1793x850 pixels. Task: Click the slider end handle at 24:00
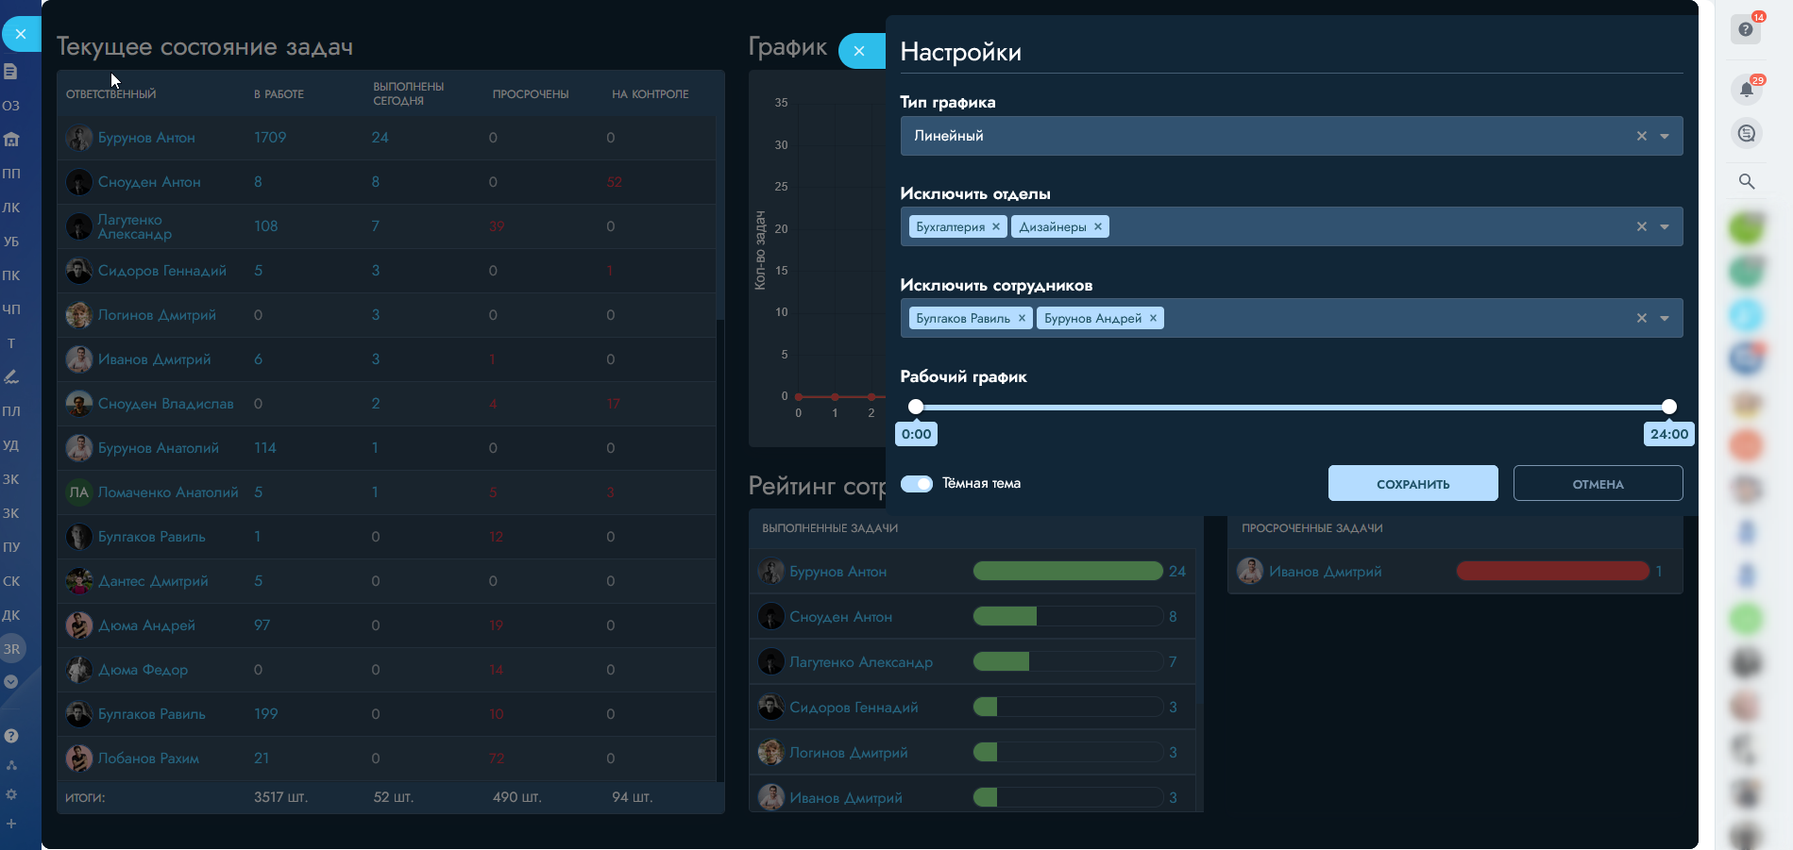(x=1669, y=407)
